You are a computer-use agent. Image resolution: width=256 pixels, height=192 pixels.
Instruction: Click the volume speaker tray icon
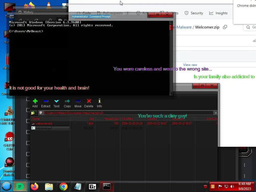coord(232,186)
